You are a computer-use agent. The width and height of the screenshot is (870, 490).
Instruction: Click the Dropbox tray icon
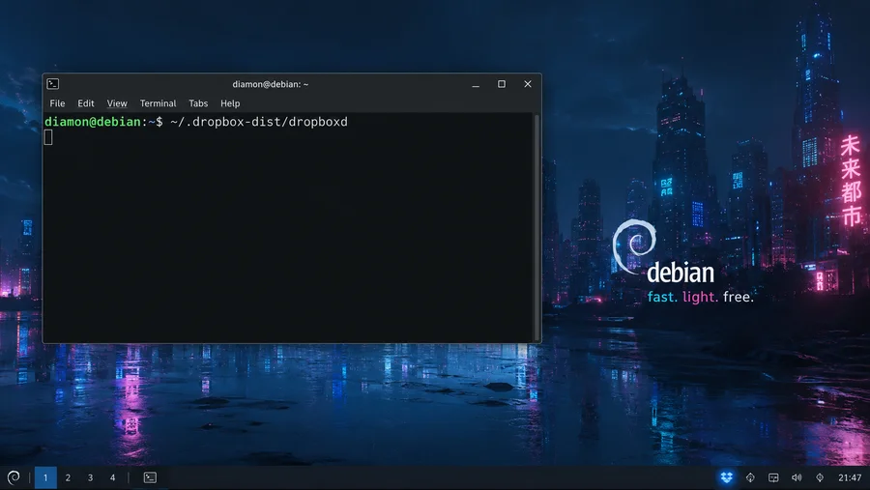click(x=726, y=477)
